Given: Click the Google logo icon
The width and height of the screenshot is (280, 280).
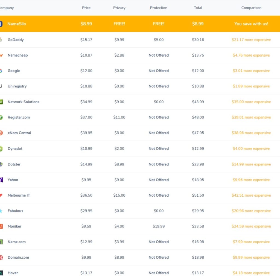Looking at the screenshot, I should (1, 71).
